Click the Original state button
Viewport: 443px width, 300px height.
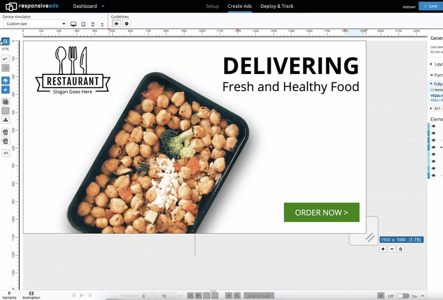coord(259,296)
